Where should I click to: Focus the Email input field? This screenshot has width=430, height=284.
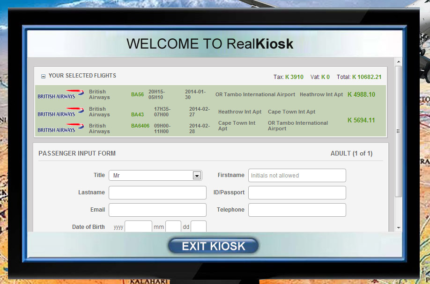pos(157,210)
